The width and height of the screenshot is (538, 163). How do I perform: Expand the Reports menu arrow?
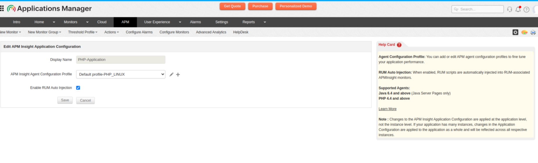click(265, 22)
